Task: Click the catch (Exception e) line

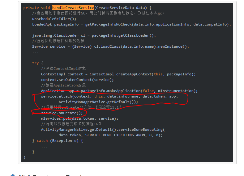Action: pyautogui.click(x=58, y=141)
